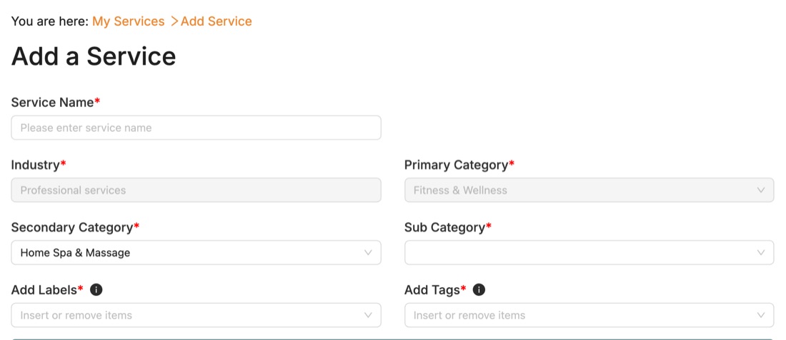The height and width of the screenshot is (340, 786).
Task: Open the empty Sub Category dropdown
Action: click(589, 252)
